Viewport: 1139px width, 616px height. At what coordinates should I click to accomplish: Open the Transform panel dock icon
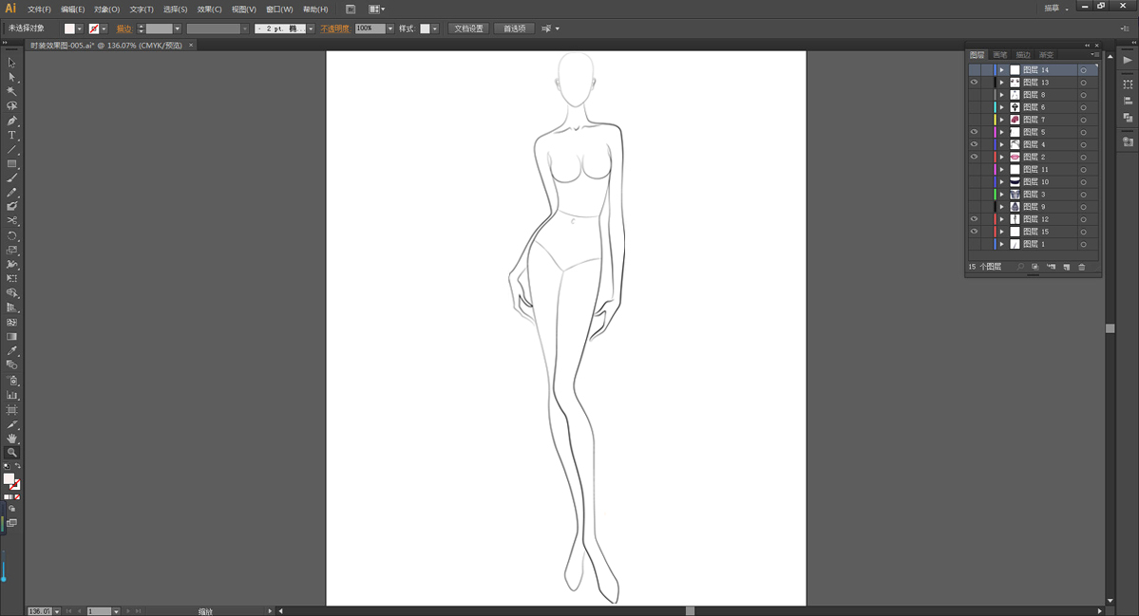pyautogui.click(x=1128, y=84)
